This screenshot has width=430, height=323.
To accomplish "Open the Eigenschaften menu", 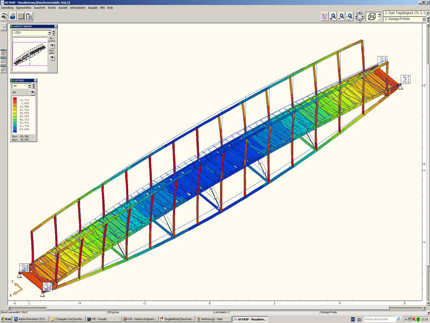I will 23,8.
